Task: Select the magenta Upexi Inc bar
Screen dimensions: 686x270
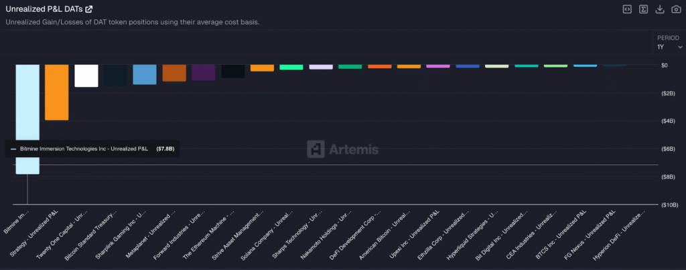Action: pyautogui.click(x=437, y=66)
